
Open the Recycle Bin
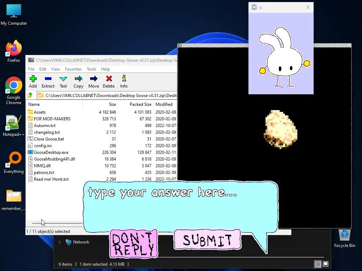pyautogui.click(x=344, y=238)
